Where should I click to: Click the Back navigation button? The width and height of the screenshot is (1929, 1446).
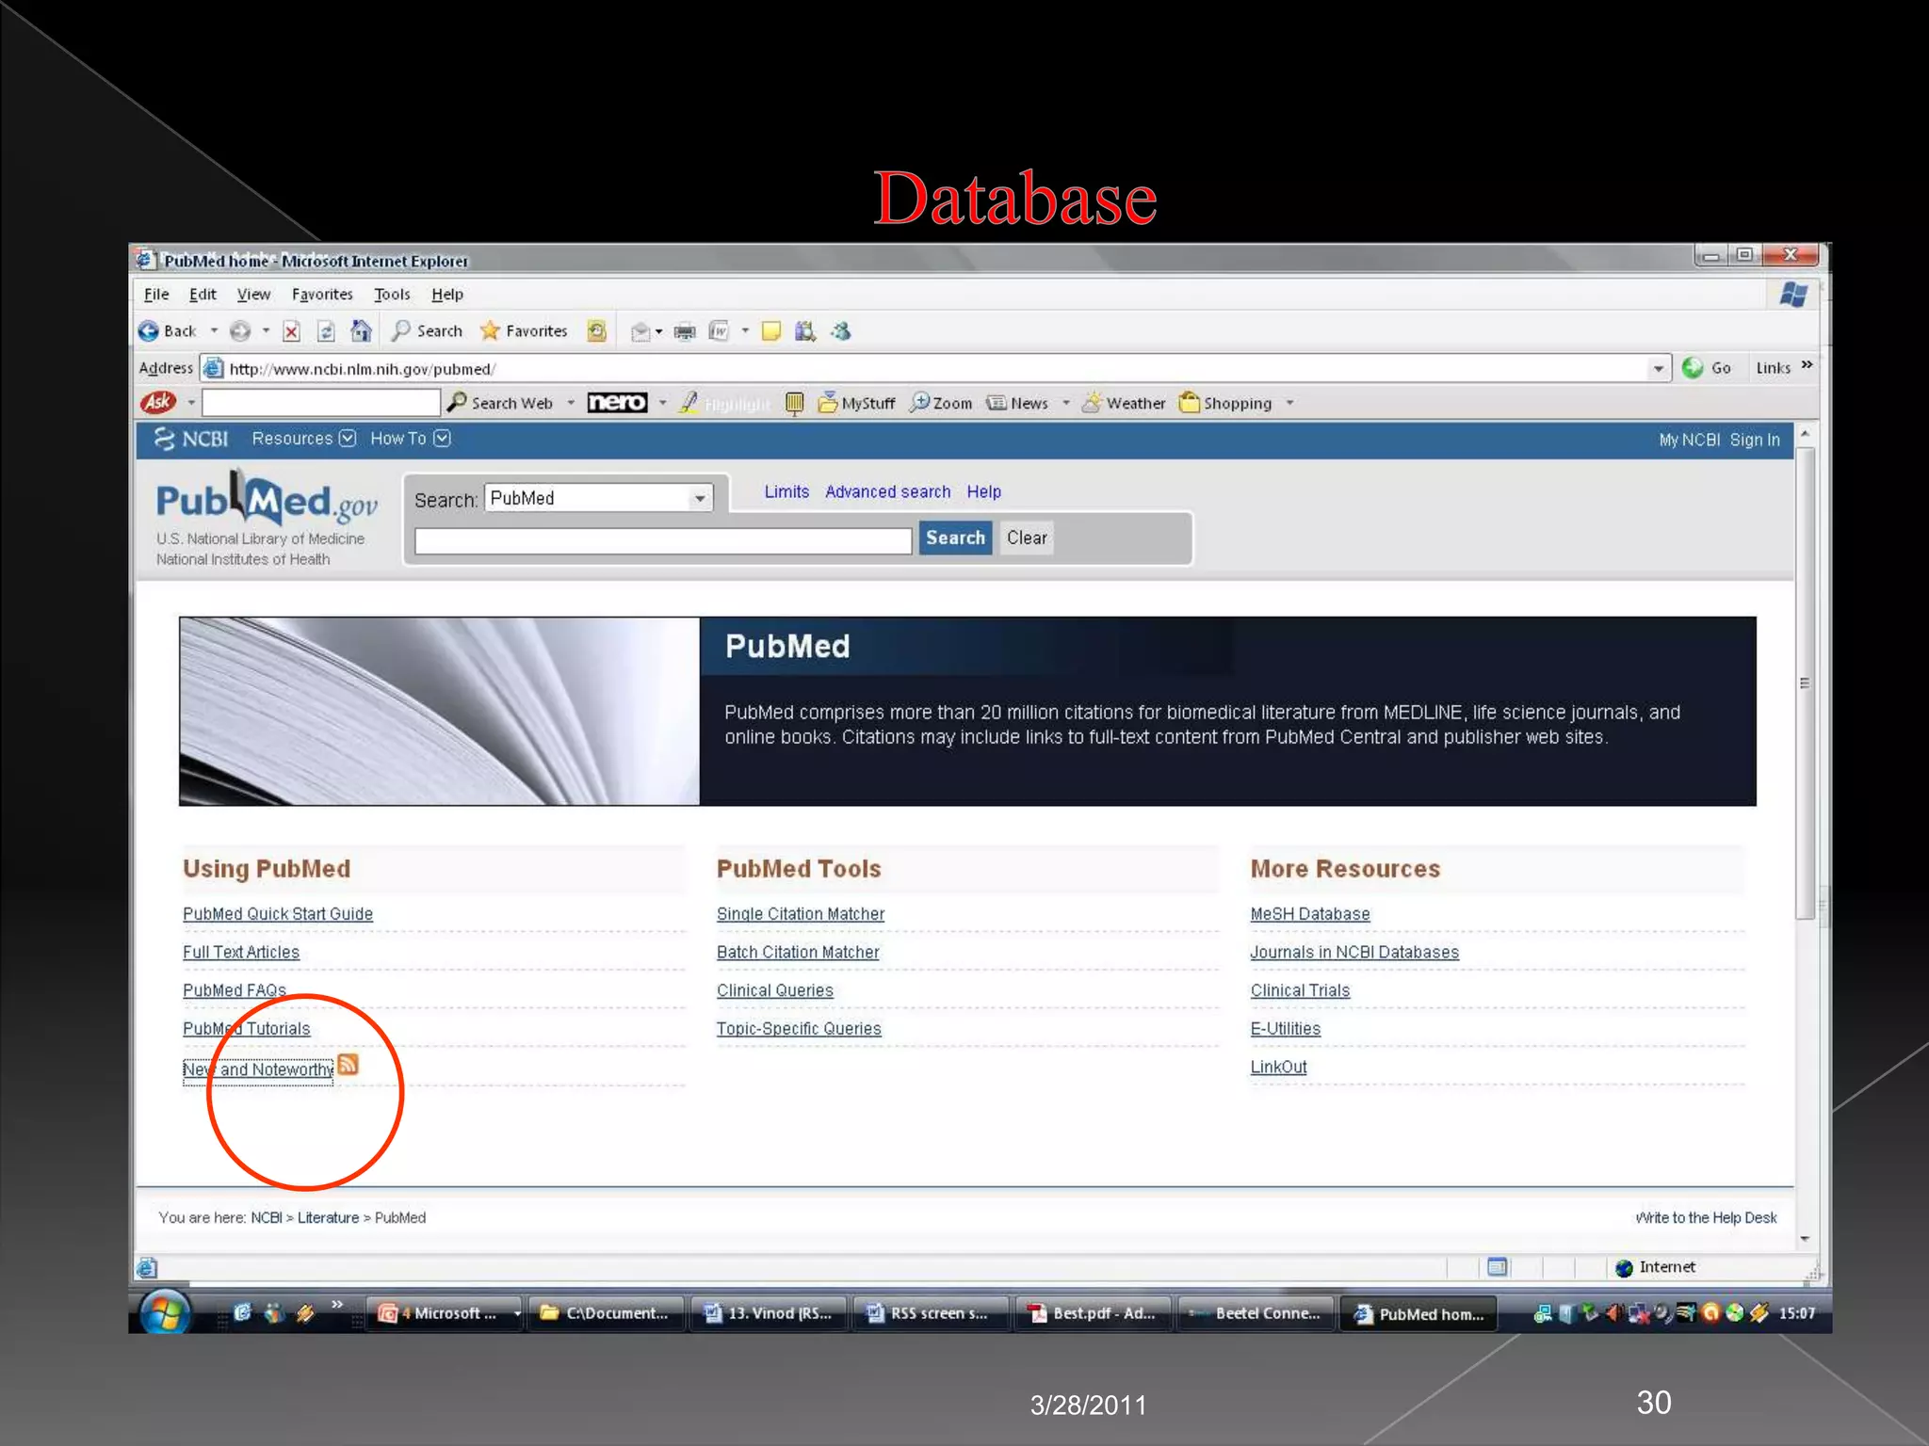(x=168, y=331)
